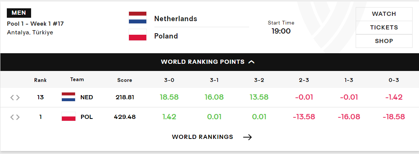The height and width of the screenshot is (154, 419).
Task: Click the POL flag in ranking table
Action: pos(68,117)
